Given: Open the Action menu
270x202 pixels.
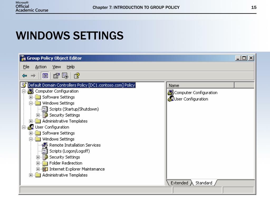Looking at the screenshot, I should coord(41,67).
